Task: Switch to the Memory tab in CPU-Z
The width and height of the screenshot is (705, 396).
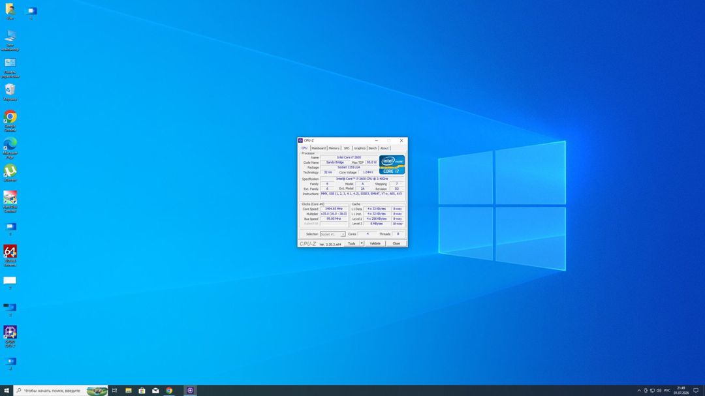Action: pyautogui.click(x=334, y=148)
